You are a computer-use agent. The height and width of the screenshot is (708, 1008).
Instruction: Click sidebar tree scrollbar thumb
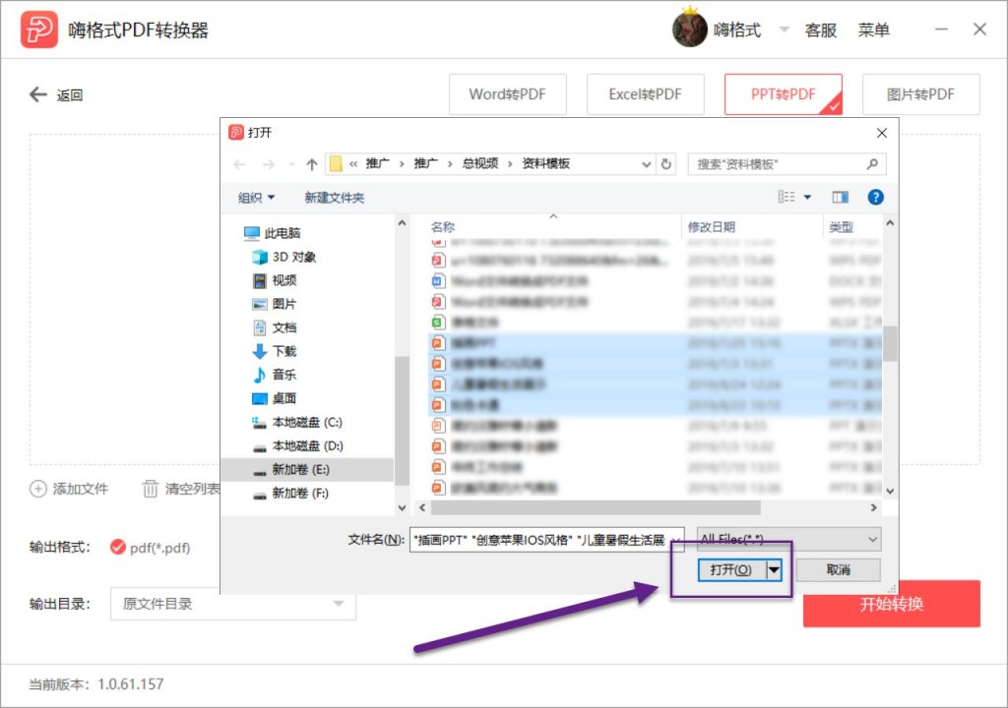(402, 420)
